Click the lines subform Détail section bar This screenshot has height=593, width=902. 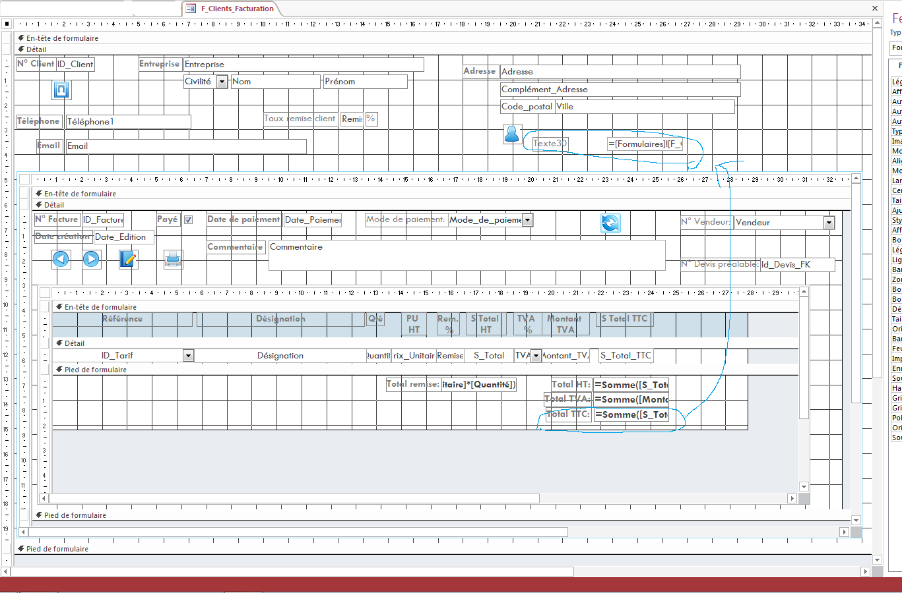point(426,343)
